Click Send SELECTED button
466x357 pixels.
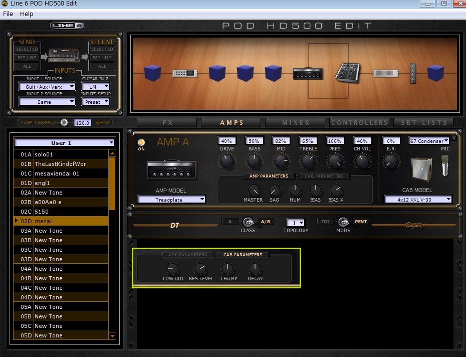[27, 49]
